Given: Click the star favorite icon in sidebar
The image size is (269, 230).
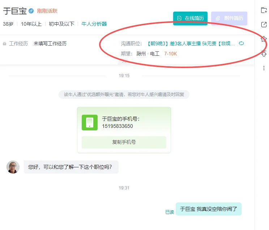Looking at the screenshot, I should (264, 39).
